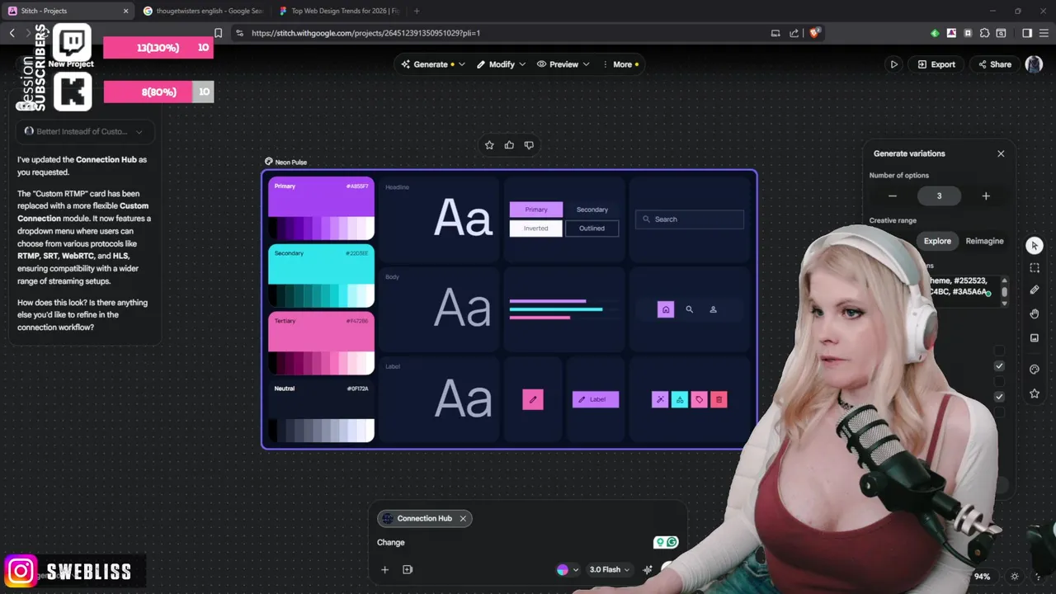Click the Search field in design preview
The width and height of the screenshot is (1056, 594).
[x=690, y=219]
